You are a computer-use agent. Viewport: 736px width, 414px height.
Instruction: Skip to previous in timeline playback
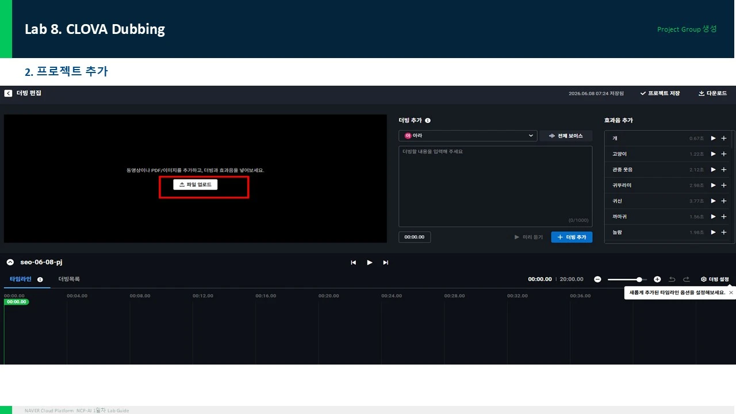(x=354, y=263)
